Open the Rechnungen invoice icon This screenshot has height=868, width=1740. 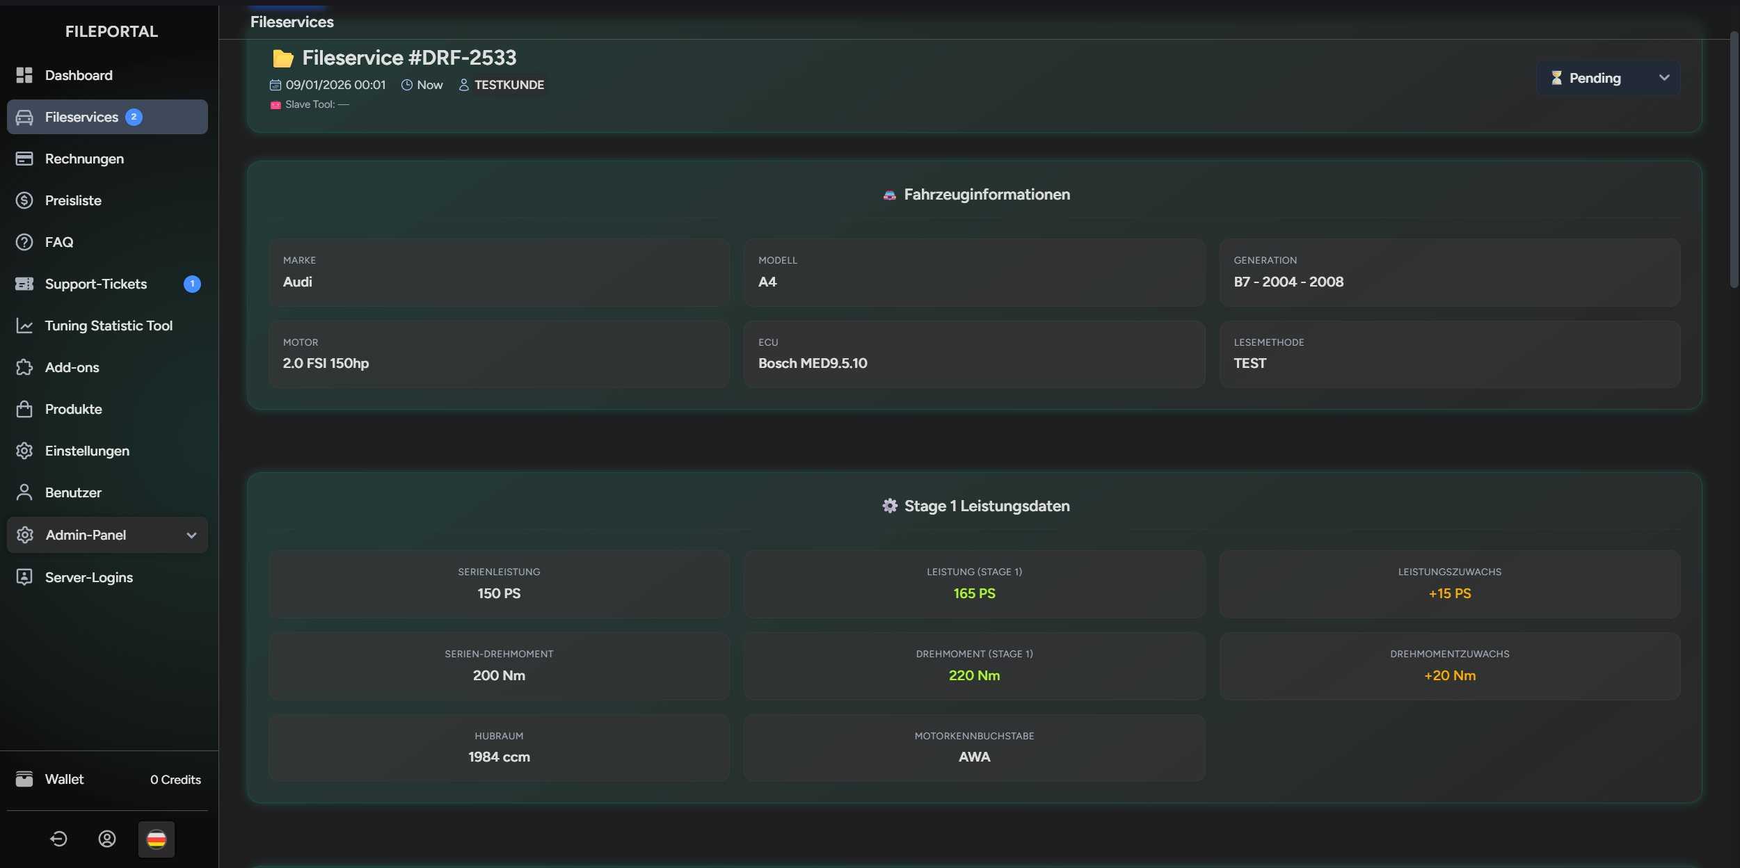tap(24, 158)
